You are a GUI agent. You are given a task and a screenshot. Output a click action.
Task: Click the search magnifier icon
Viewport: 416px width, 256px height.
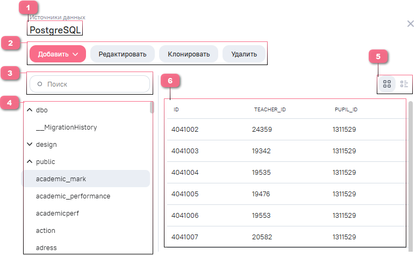pyautogui.click(x=40, y=84)
